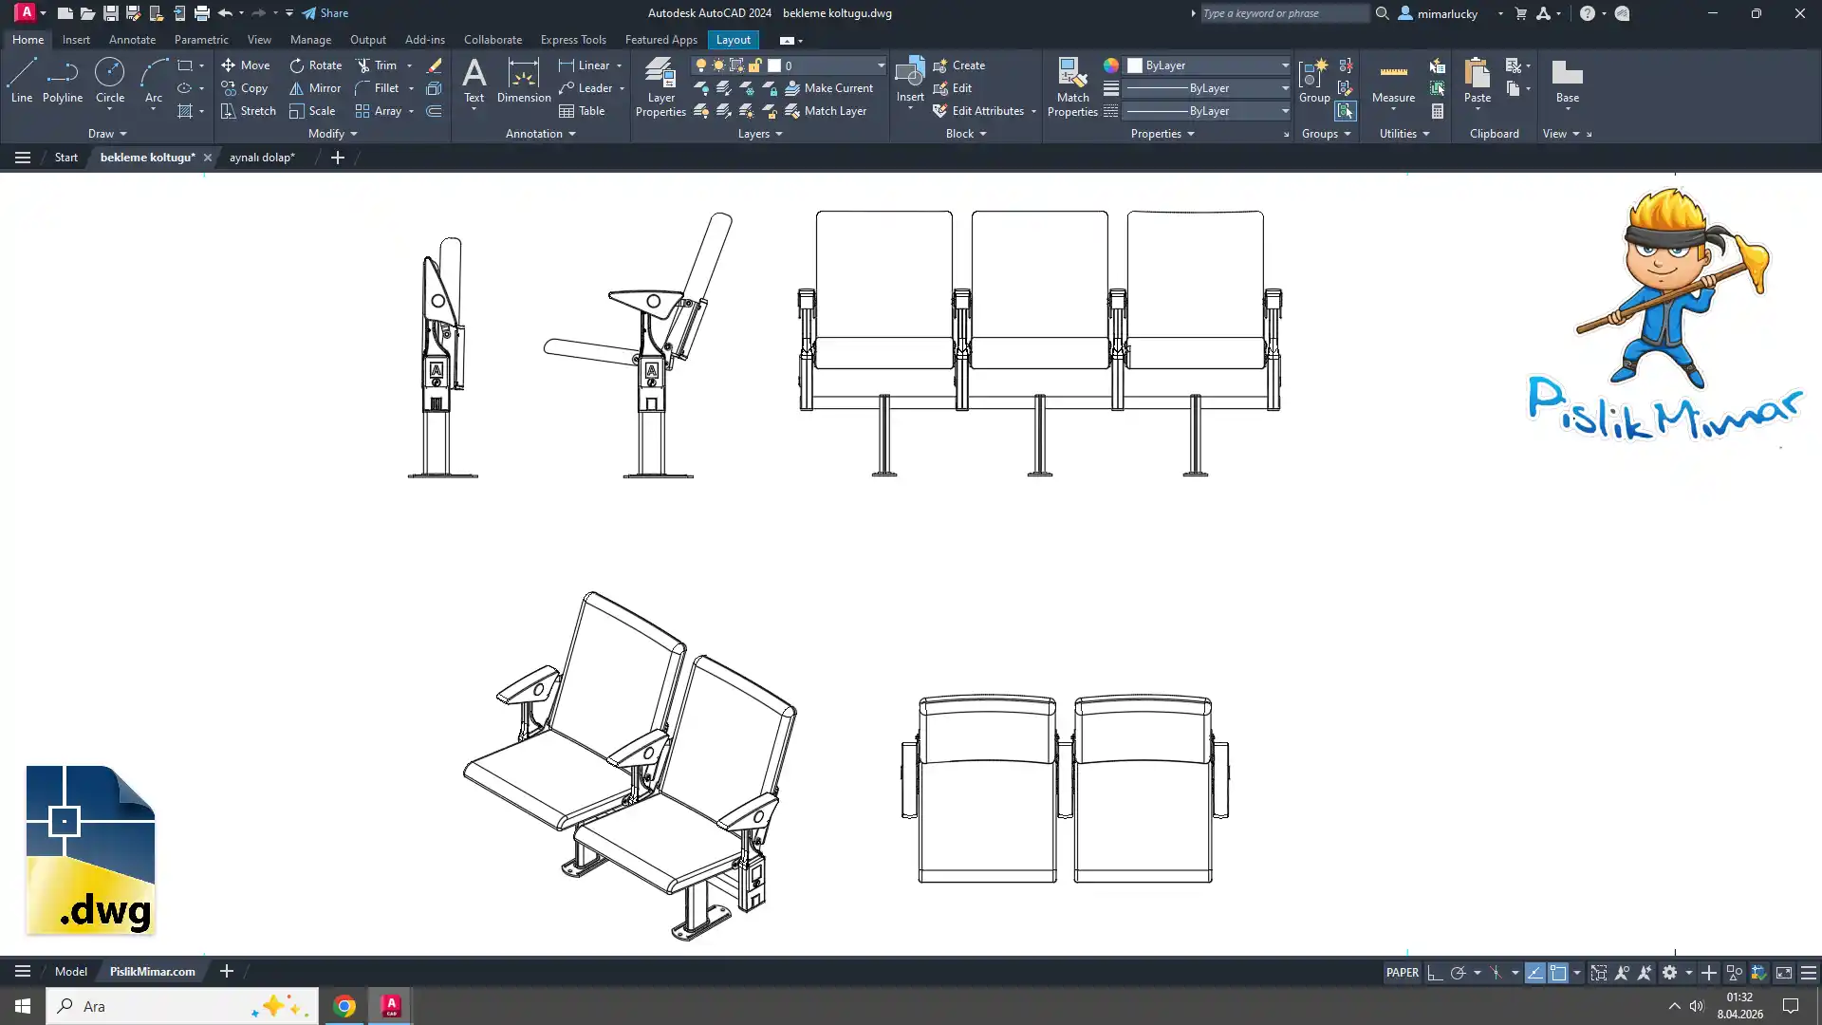The height and width of the screenshot is (1025, 1822).
Task: Click the object color wheel swatch
Action: point(1110,65)
